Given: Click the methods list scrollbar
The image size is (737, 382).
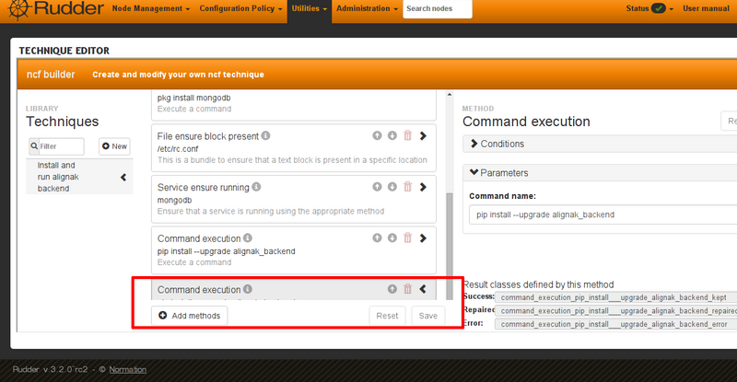Looking at the screenshot, I should click(450, 247).
